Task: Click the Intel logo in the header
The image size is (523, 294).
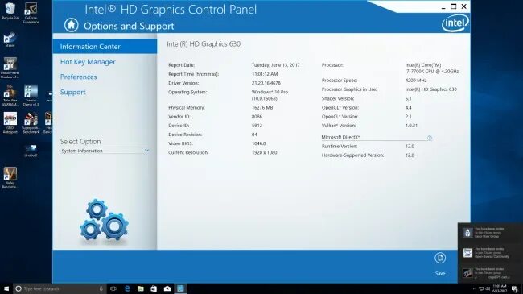Action: (455, 23)
